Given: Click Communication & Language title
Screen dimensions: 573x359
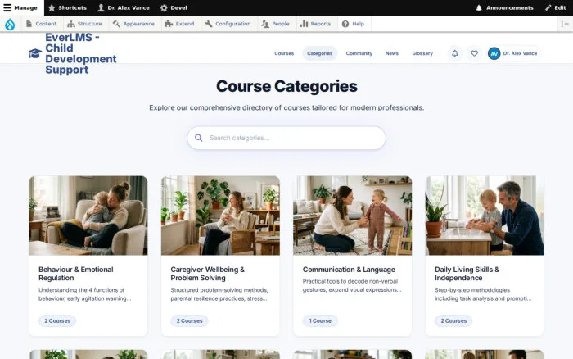Looking at the screenshot, I should (x=349, y=270).
